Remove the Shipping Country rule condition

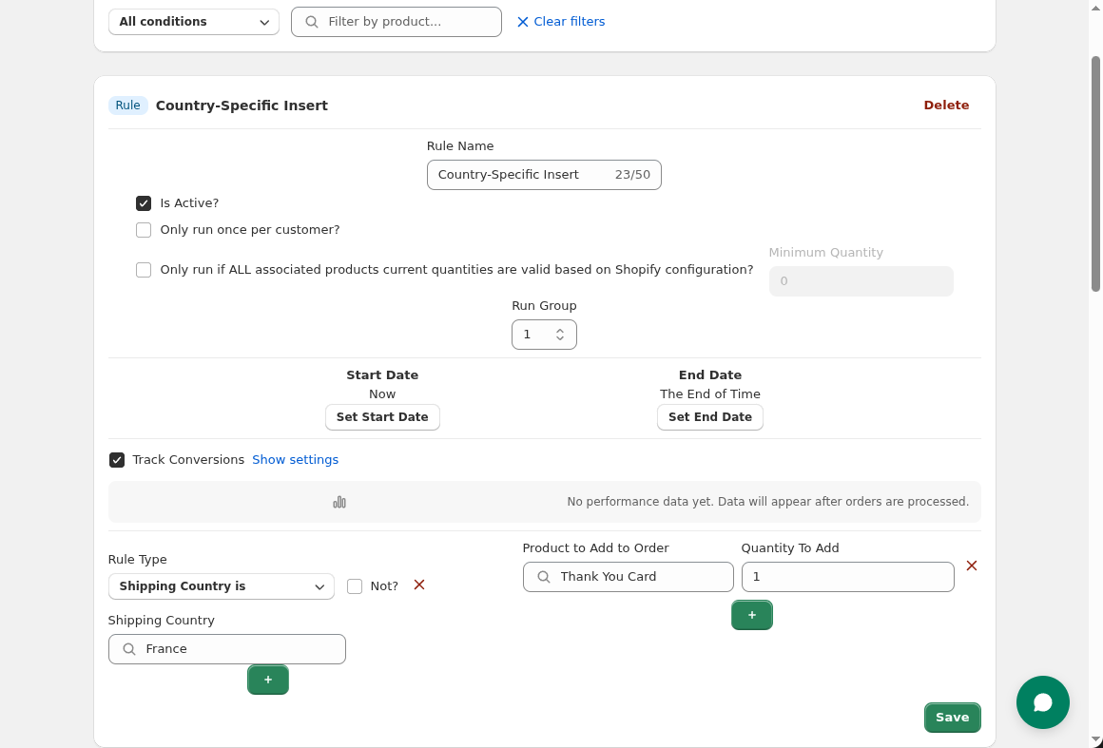point(419,585)
